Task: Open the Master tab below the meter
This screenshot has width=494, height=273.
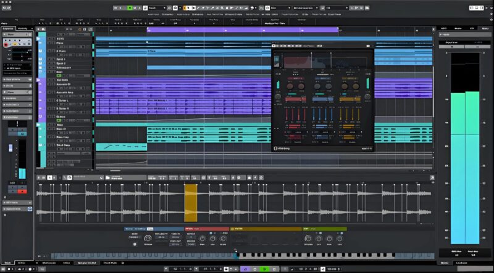Action: (x=445, y=263)
